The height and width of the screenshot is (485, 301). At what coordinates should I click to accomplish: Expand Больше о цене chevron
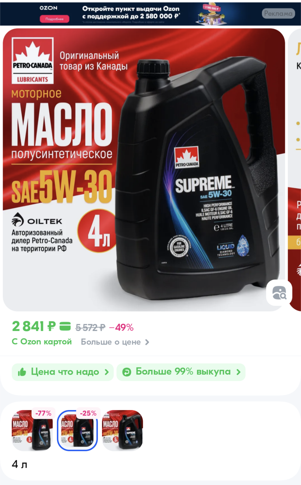(x=147, y=342)
